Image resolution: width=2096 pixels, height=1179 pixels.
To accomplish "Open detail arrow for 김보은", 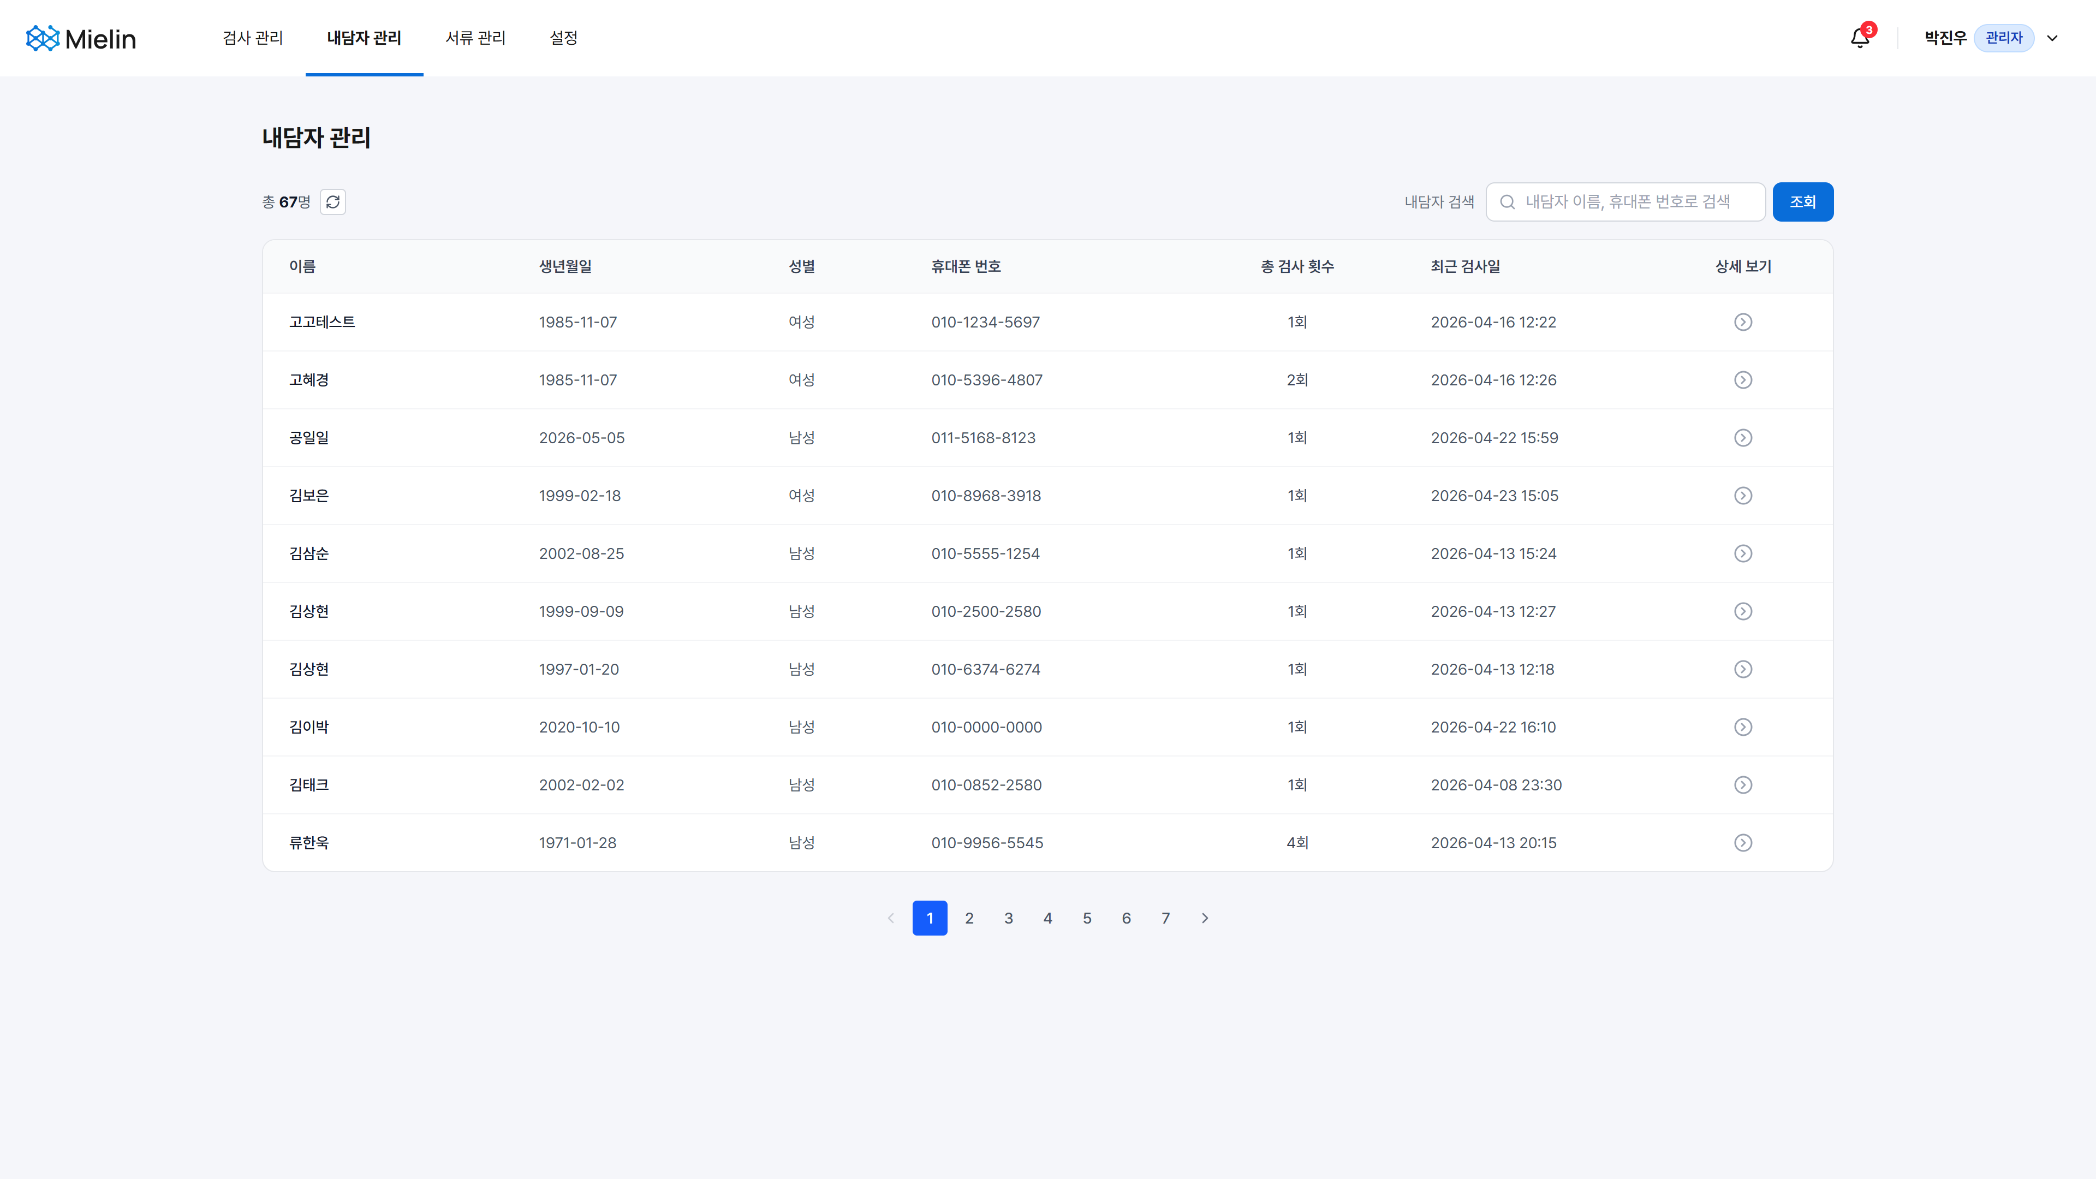I will coord(1743,496).
